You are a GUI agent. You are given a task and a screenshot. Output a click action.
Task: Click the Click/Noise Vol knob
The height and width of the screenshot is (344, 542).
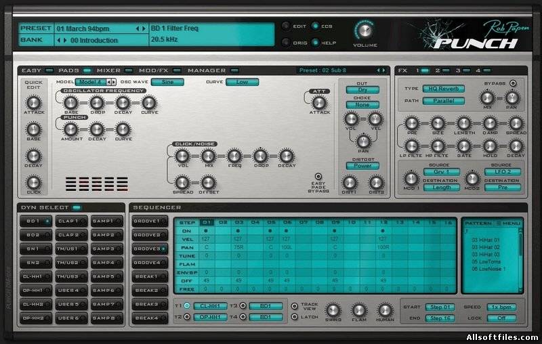[x=182, y=156]
